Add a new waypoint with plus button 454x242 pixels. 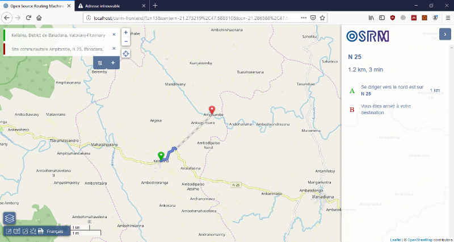113,62
